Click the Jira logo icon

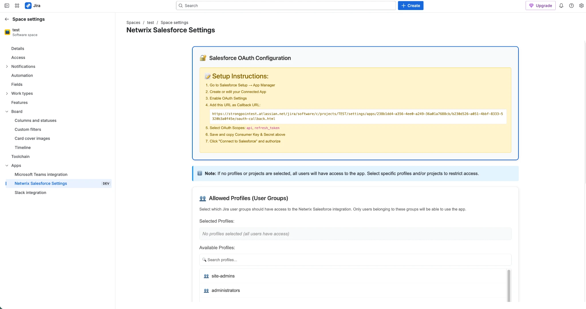pyautogui.click(x=28, y=5)
